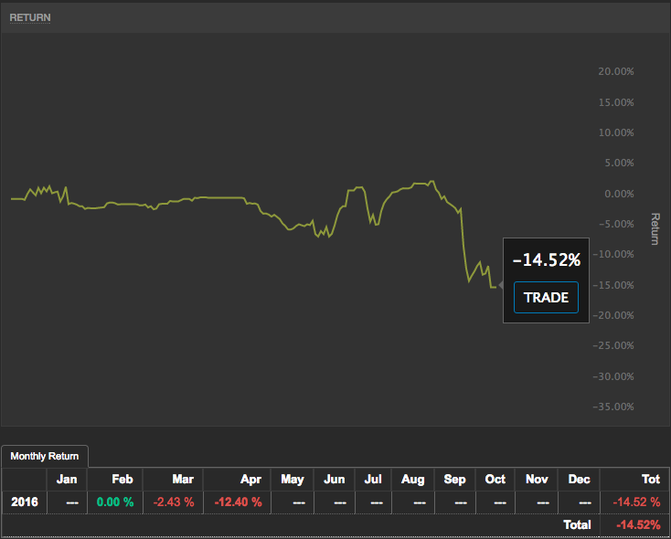The width and height of the screenshot is (671, 539).
Task: Click the 20.00% y-axis label
Action: click(615, 71)
